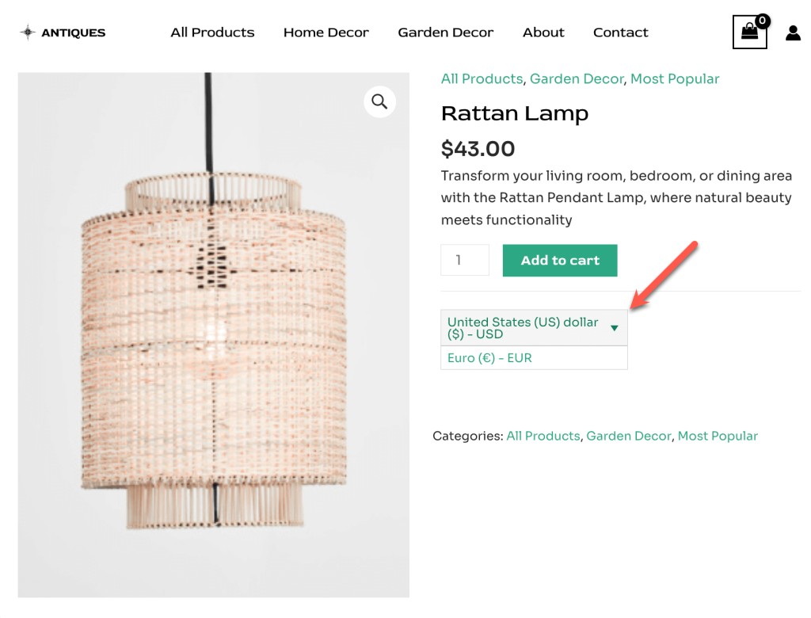Click the ANTIQUES site name text

tap(74, 32)
